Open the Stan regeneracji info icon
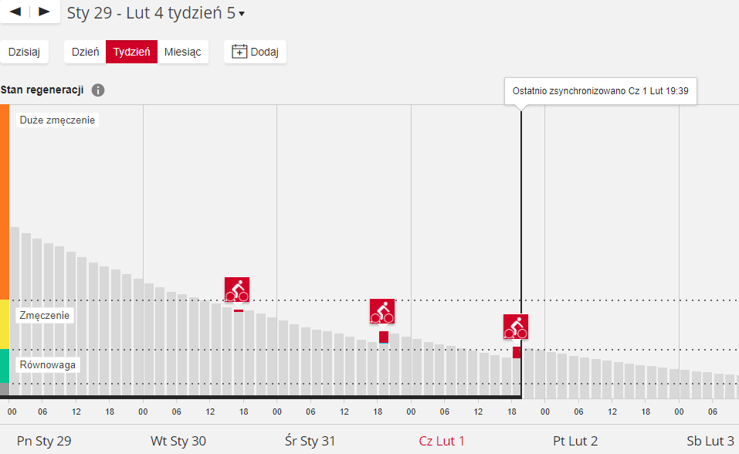The image size is (739, 454). point(98,90)
